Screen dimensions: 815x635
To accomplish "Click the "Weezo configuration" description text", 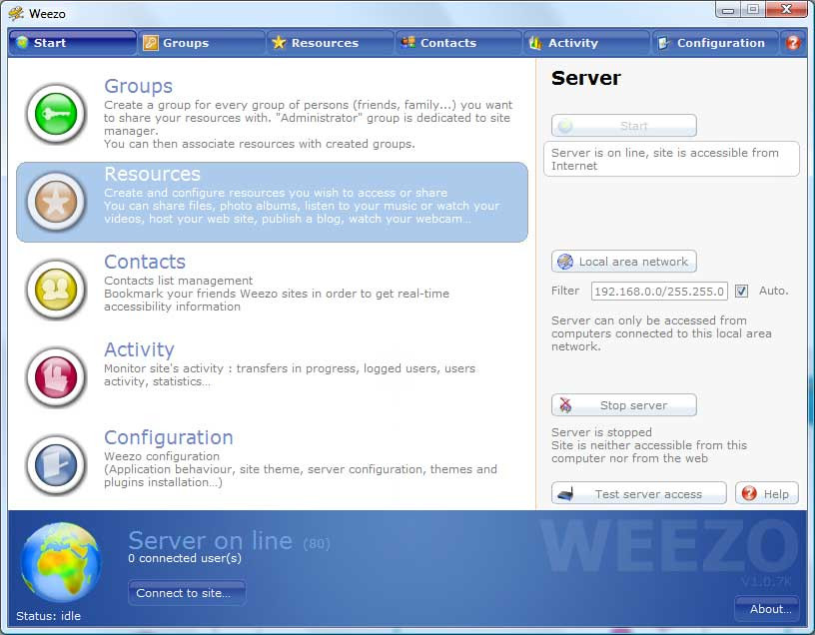I will (x=162, y=456).
